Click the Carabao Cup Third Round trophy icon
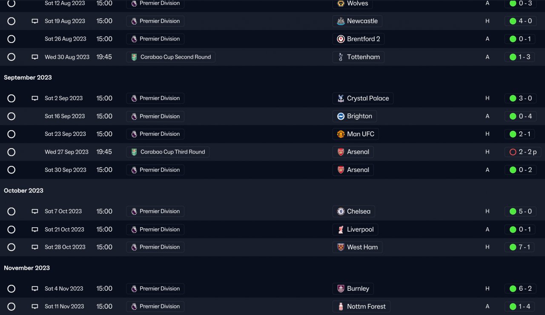The image size is (545, 315). click(134, 152)
